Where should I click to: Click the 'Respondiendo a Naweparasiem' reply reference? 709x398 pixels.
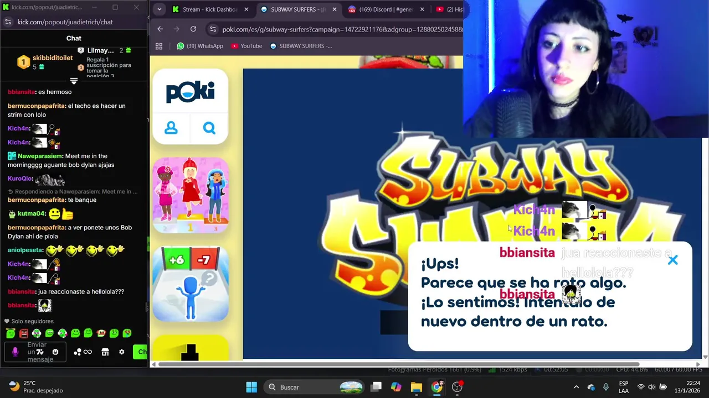coord(73,191)
